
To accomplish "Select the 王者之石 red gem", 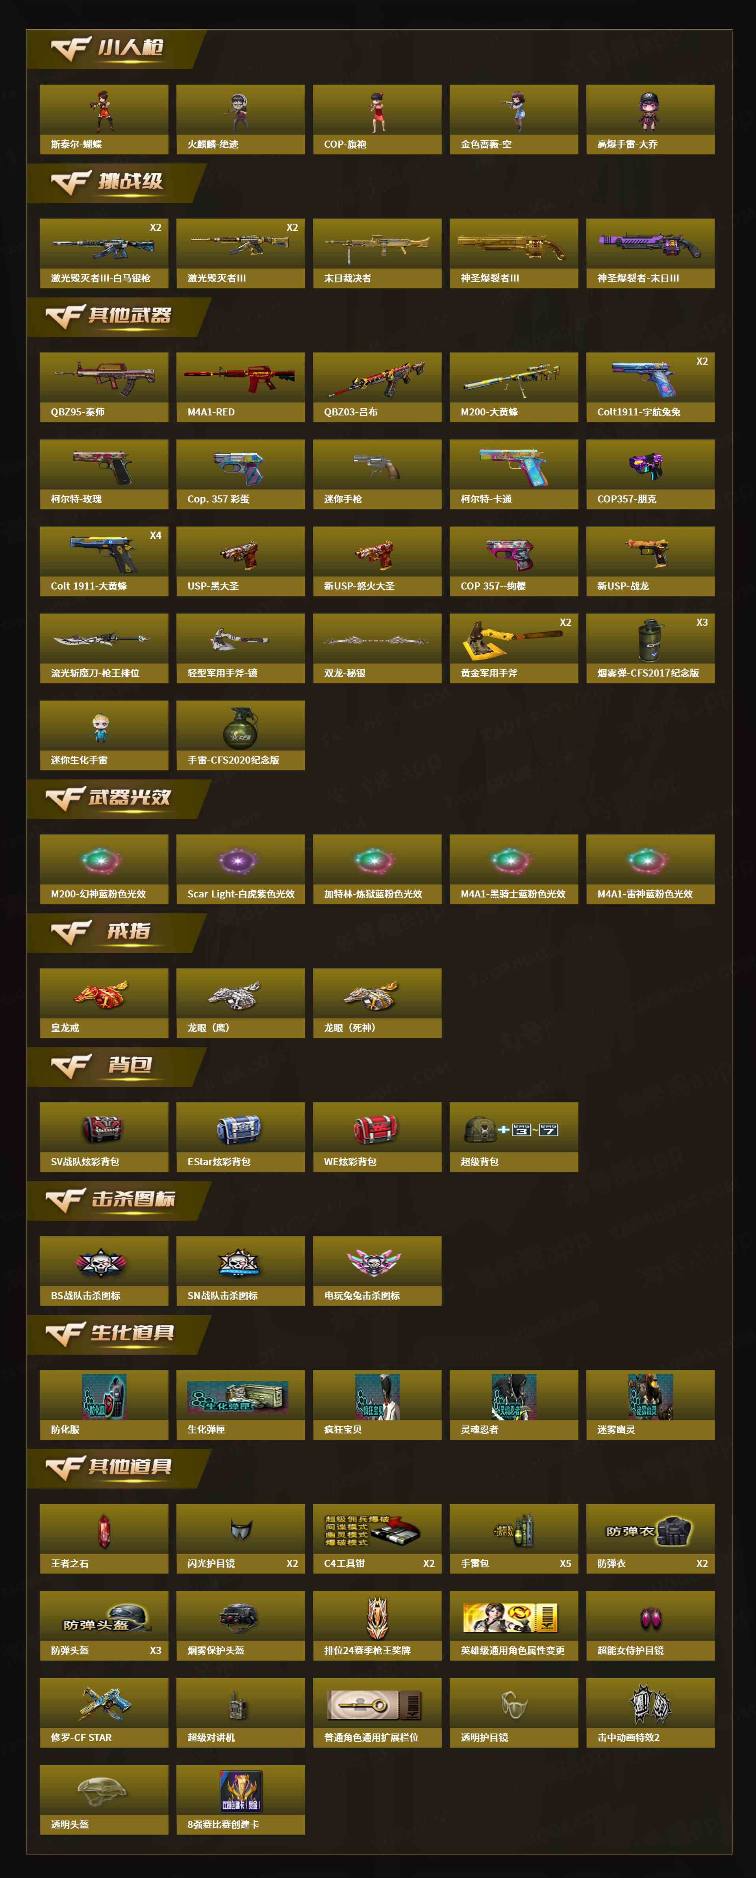I will point(104,1538).
